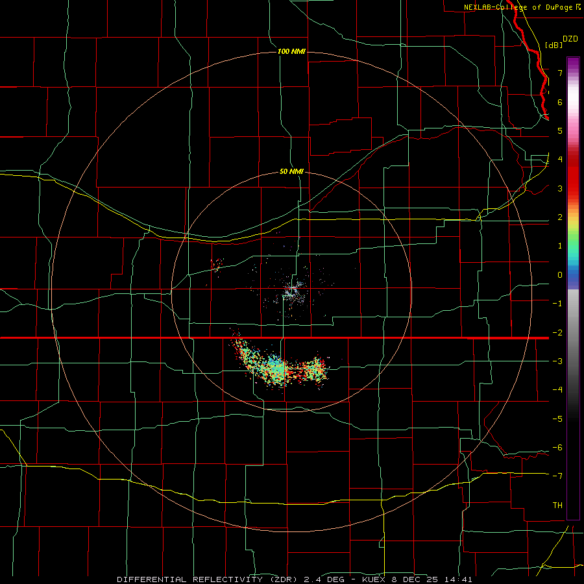Click the 6 tick label on the scale

click(x=560, y=102)
